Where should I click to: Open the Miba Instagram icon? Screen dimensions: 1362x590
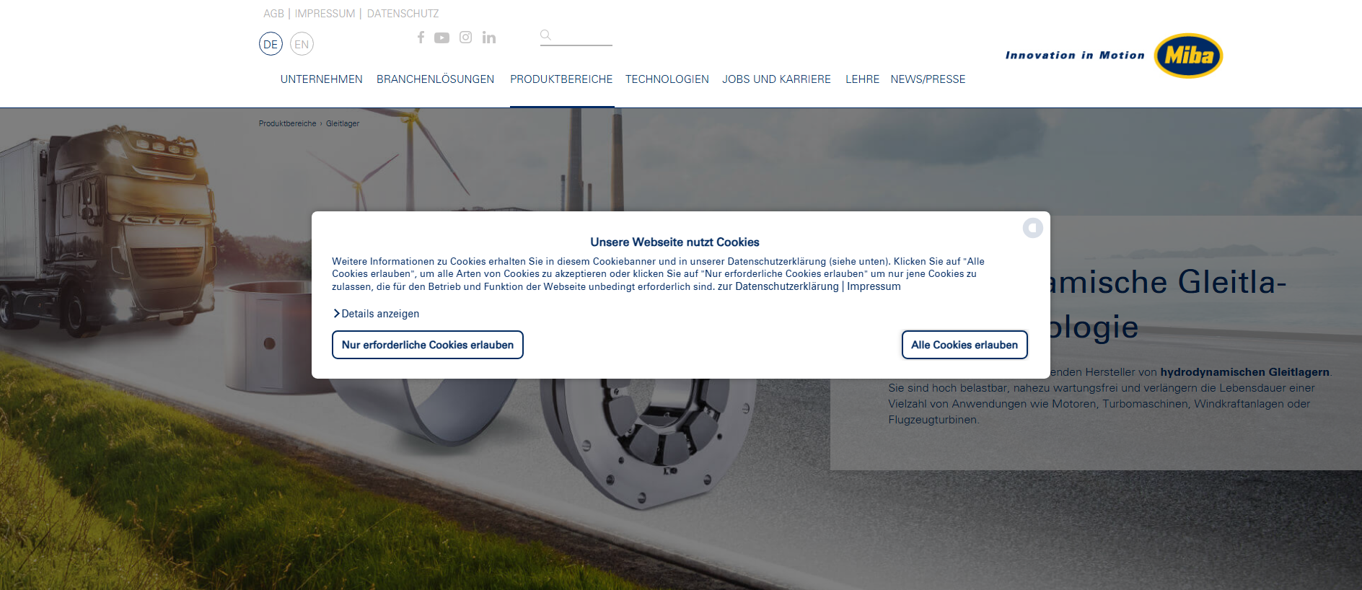pos(466,38)
